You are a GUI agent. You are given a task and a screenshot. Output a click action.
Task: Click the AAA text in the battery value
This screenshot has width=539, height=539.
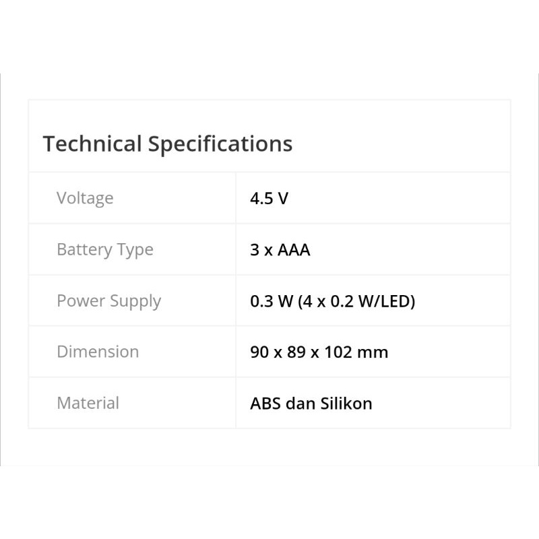click(294, 250)
